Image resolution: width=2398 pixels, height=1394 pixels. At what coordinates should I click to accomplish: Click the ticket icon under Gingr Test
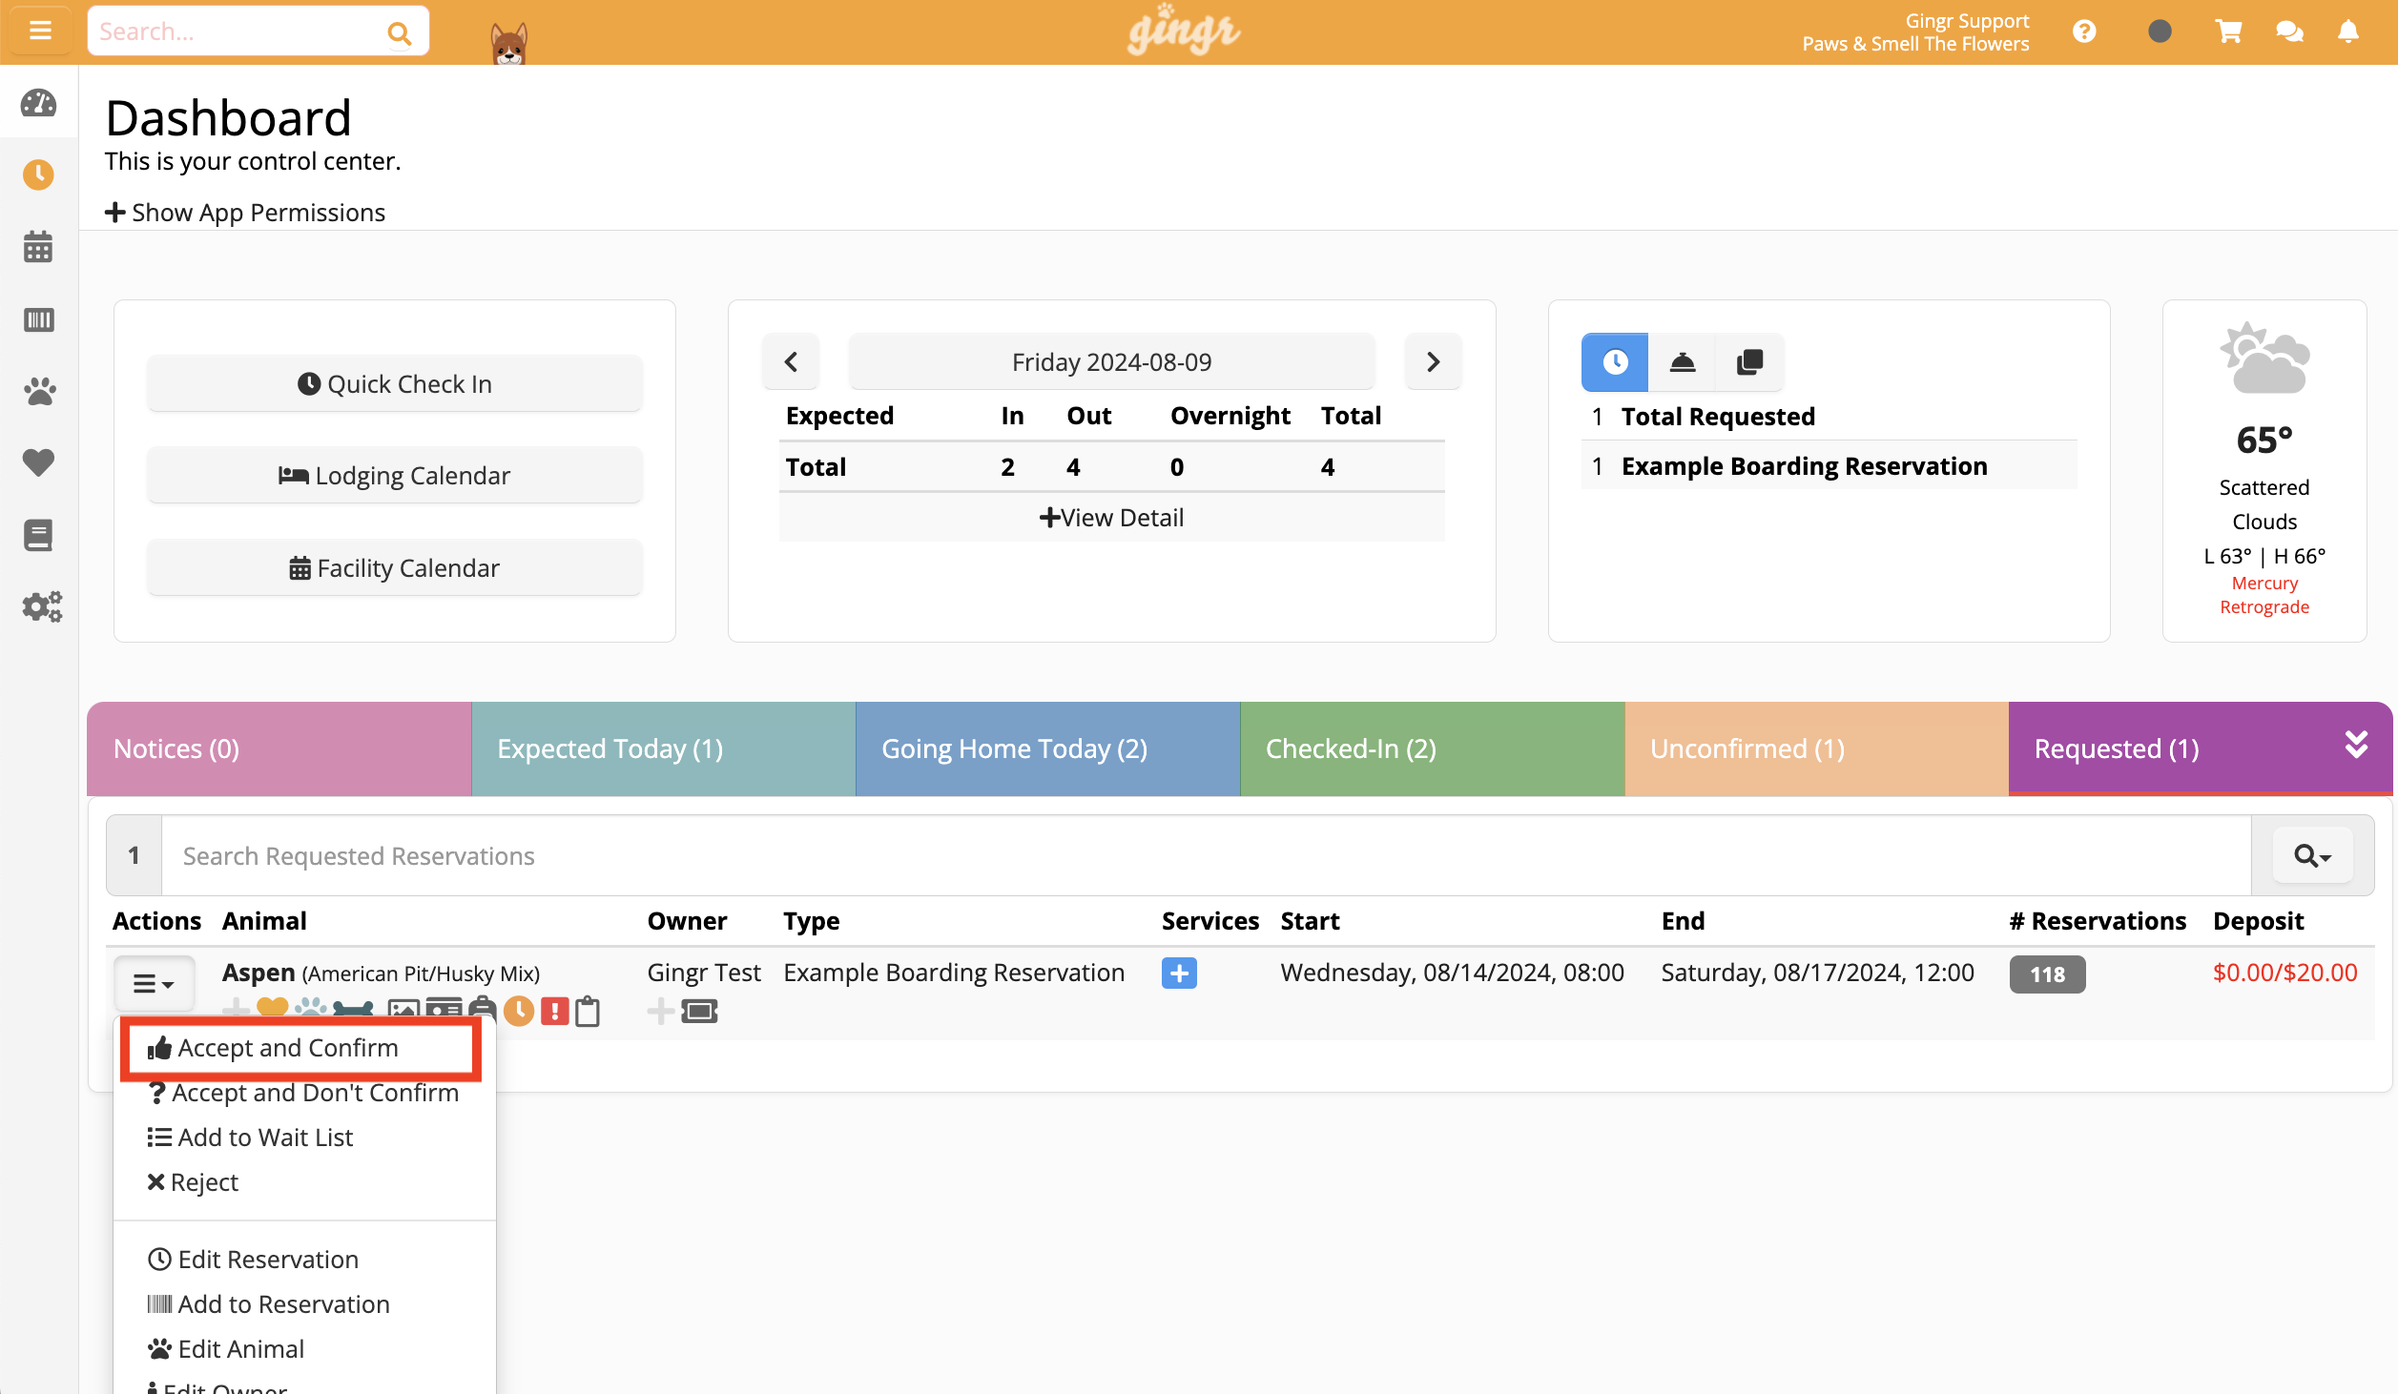click(699, 1011)
